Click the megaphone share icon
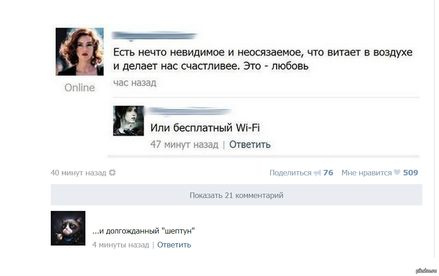The height and width of the screenshot is (276, 439). pyautogui.click(x=317, y=173)
